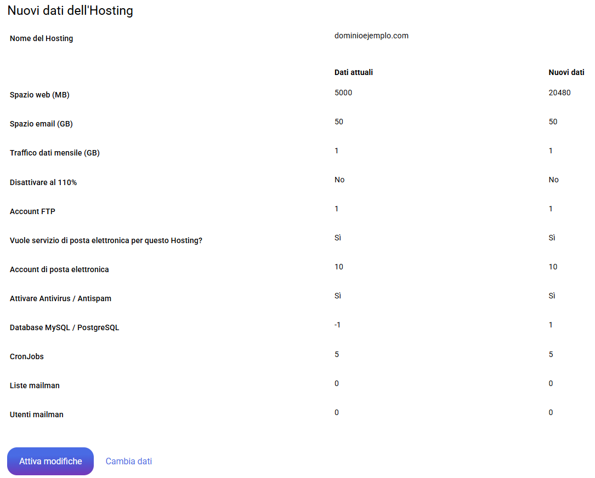This screenshot has width=595, height=478.
Task: Click the Attivare Antivirus / Antispam label
Action: [60, 298]
